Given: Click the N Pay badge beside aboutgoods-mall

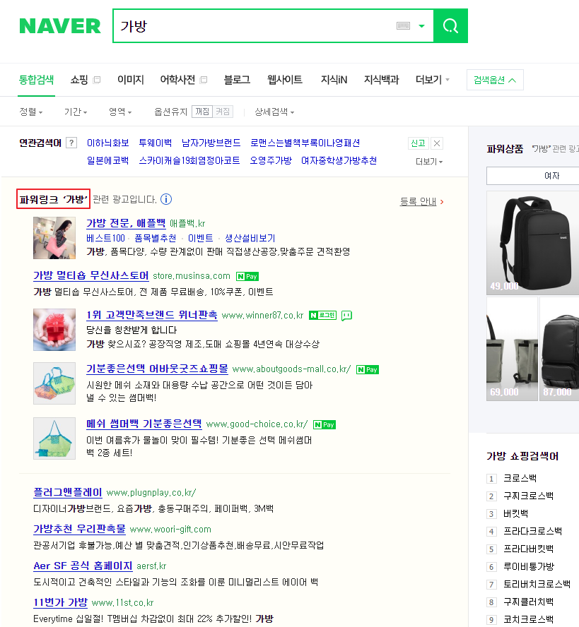Looking at the screenshot, I should [x=368, y=369].
